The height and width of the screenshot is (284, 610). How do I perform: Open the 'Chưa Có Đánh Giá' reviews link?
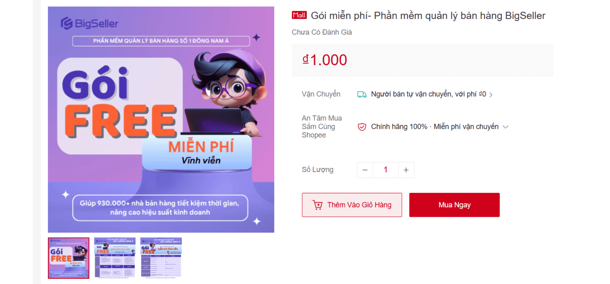(x=322, y=32)
